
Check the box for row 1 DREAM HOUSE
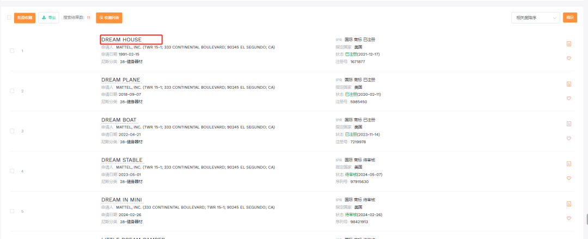tap(12, 51)
